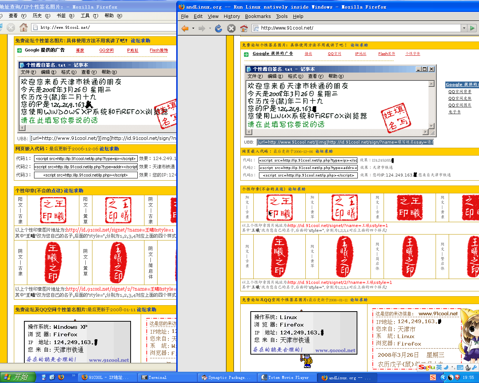The height and width of the screenshot is (383, 479).
Task: Go back in andLinux Firefox window
Action: tap(185, 28)
